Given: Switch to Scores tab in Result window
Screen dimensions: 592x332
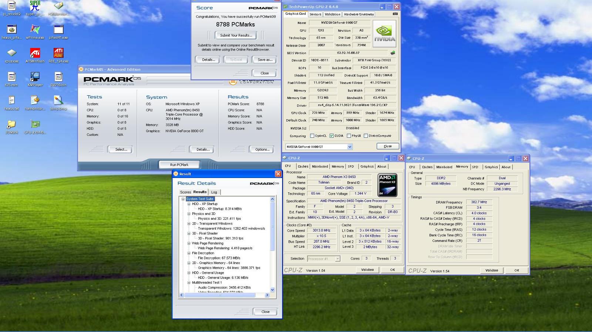Looking at the screenshot, I should (185, 192).
